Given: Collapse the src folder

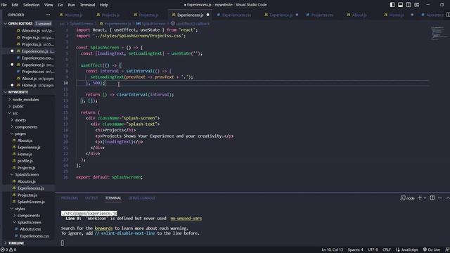Looking at the screenshot, I should 15,113.
